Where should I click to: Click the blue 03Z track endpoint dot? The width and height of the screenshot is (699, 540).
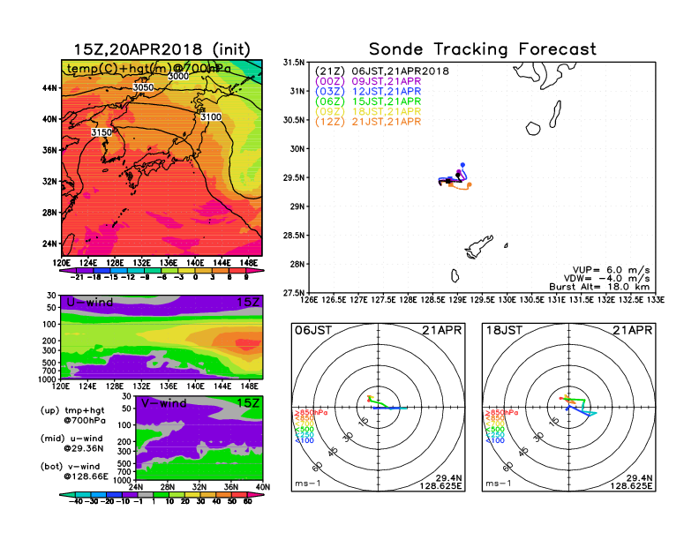pyautogui.click(x=462, y=165)
